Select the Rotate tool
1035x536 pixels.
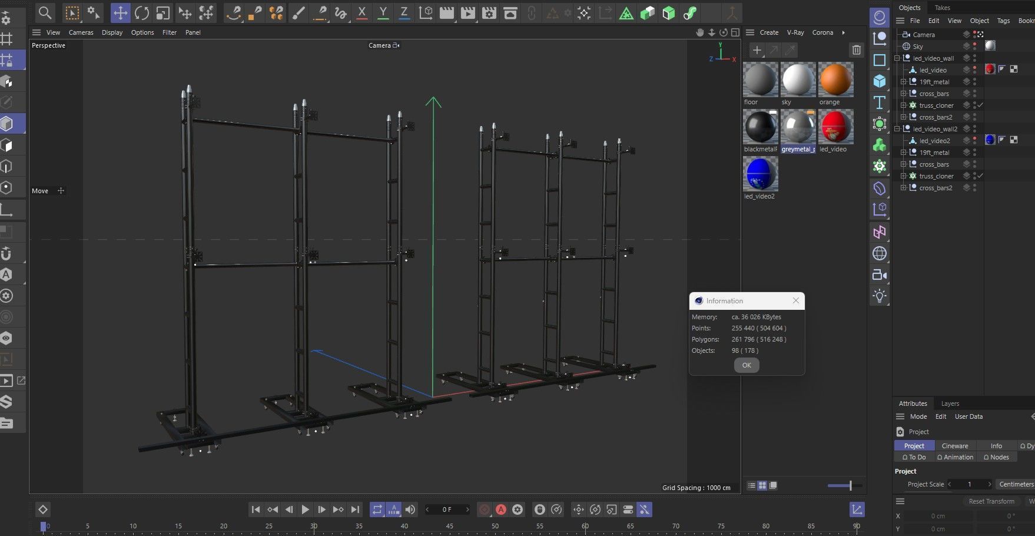coord(141,13)
